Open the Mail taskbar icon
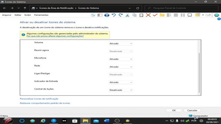The width and height of the screenshot is (221, 124). (96, 121)
